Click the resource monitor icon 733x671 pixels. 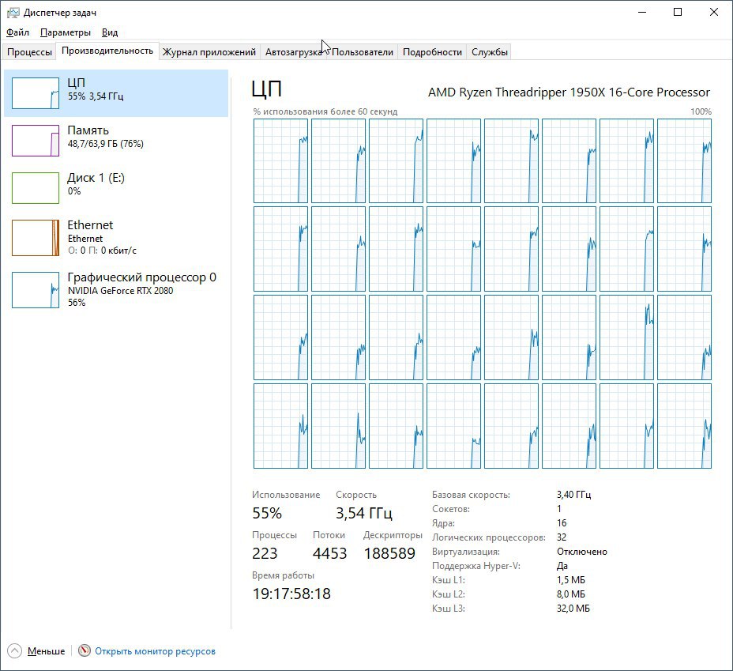pos(85,650)
